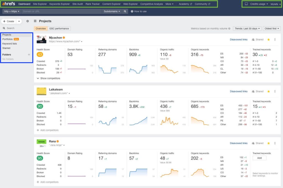Click the search magnifier button in URL bar
This screenshot has width=283, height=188.
(x=125, y=11)
